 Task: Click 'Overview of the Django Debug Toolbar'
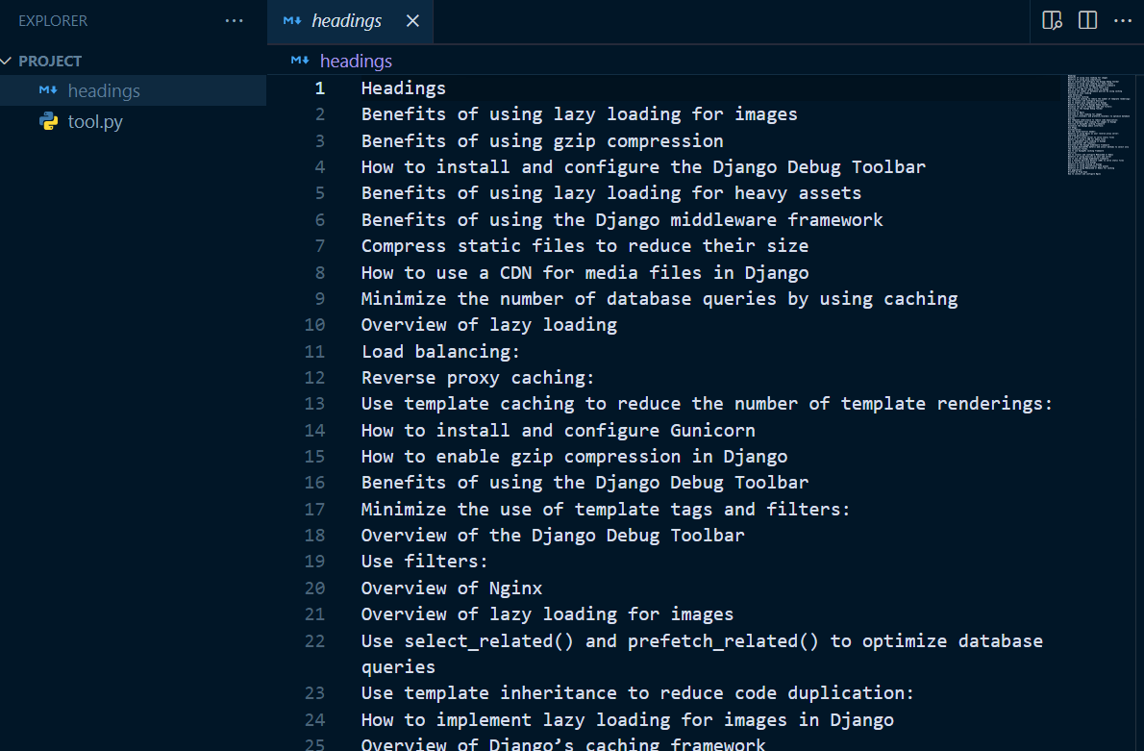pyautogui.click(x=553, y=535)
